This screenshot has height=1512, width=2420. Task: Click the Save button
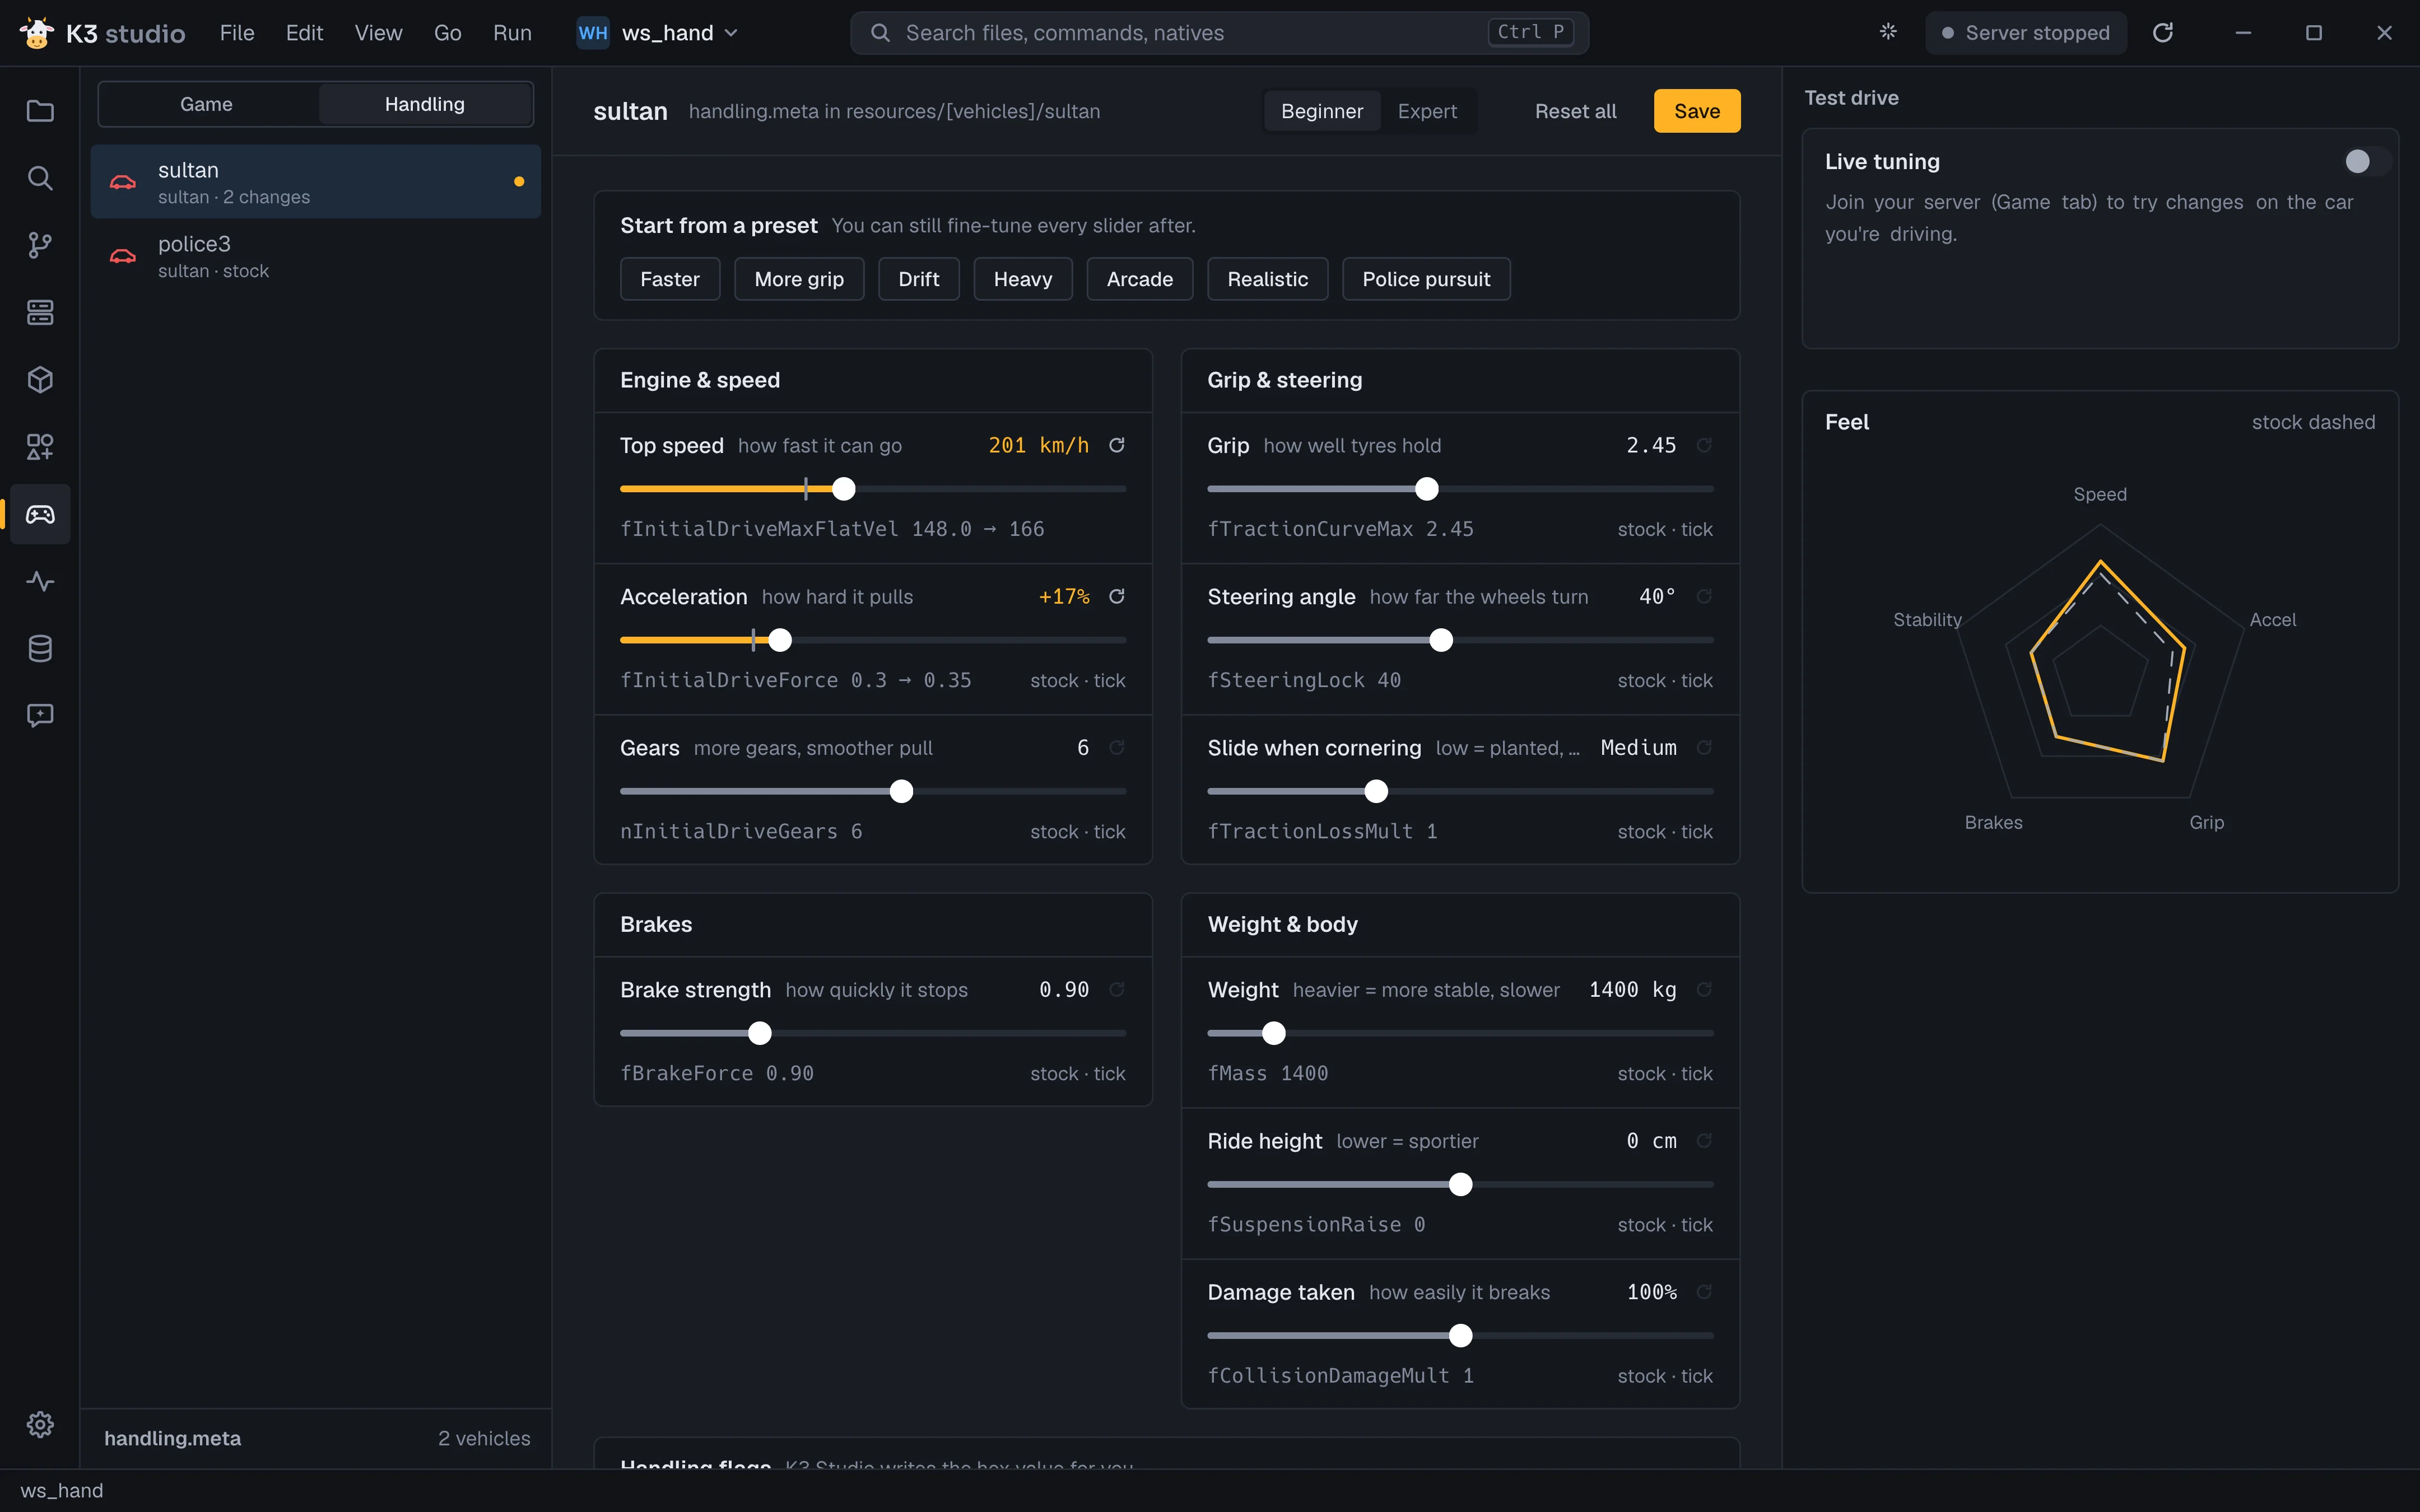[x=1696, y=111]
